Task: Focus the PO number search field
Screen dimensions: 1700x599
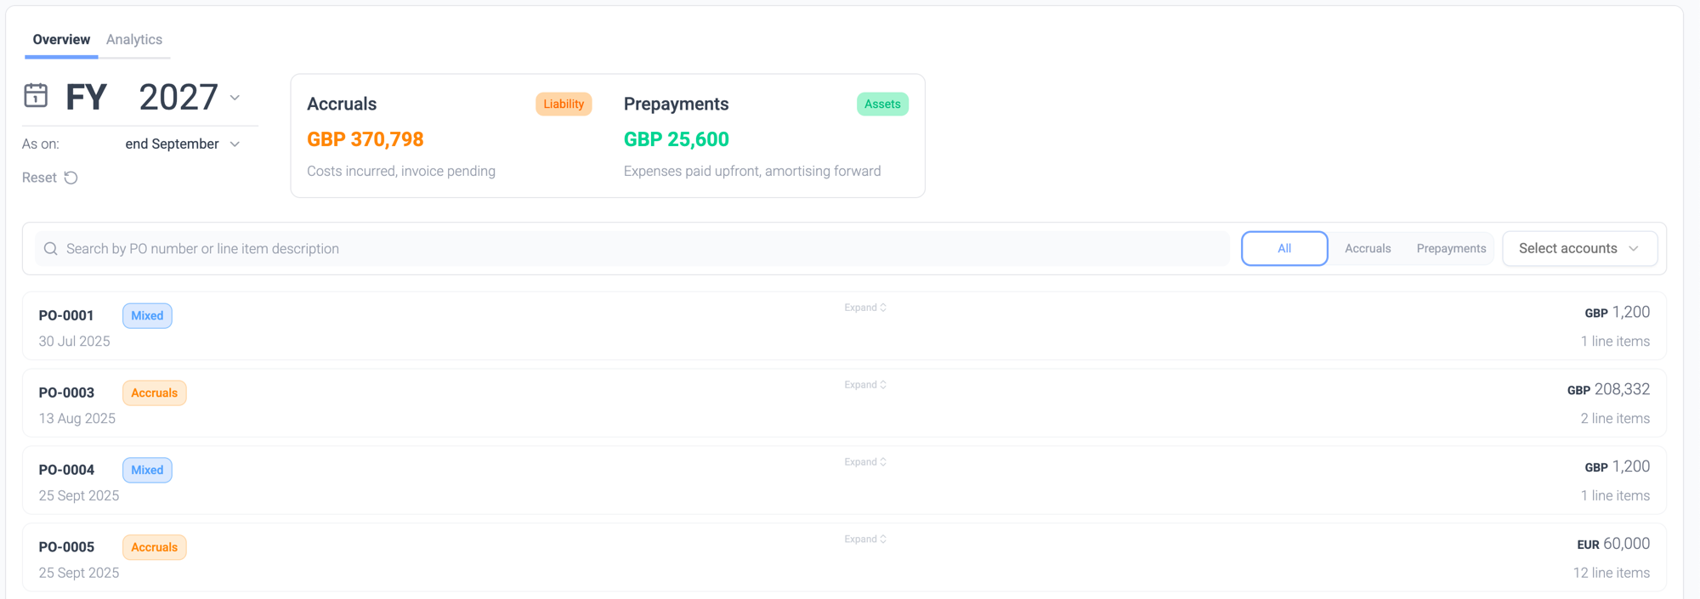Action: 632,249
